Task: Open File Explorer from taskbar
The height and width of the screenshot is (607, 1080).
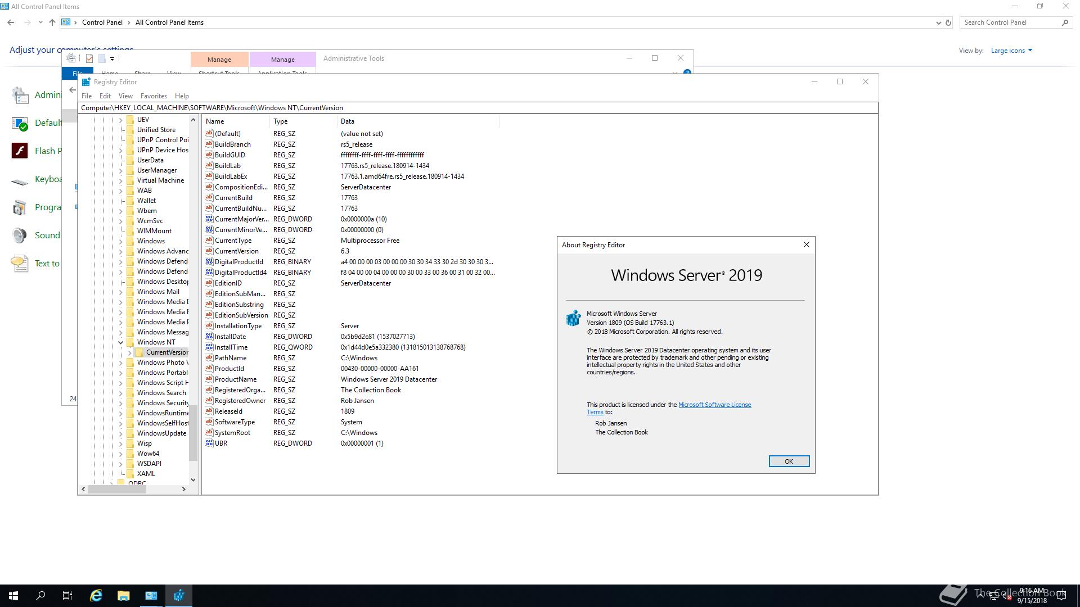Action: (123, 596)
